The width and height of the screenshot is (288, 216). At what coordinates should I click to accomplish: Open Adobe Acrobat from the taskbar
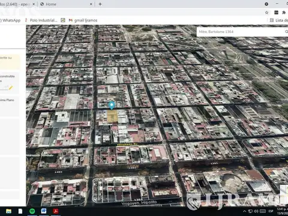56,211
